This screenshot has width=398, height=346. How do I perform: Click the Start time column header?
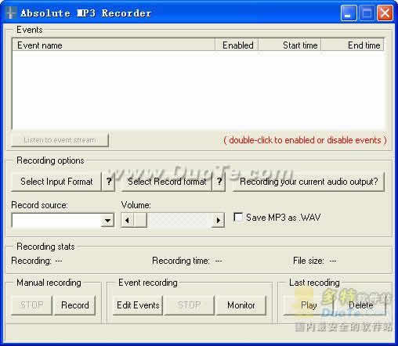coord(290,45)
